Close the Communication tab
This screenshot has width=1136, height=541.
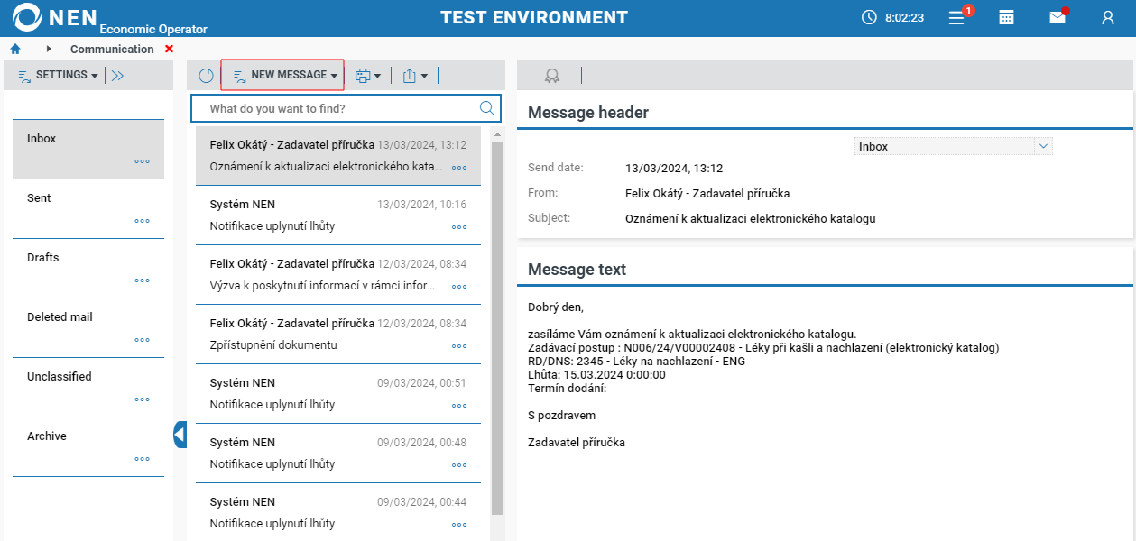(170, 49)
